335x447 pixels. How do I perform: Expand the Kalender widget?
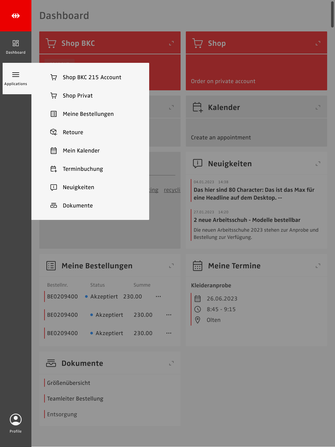click(x=318, y=107)
